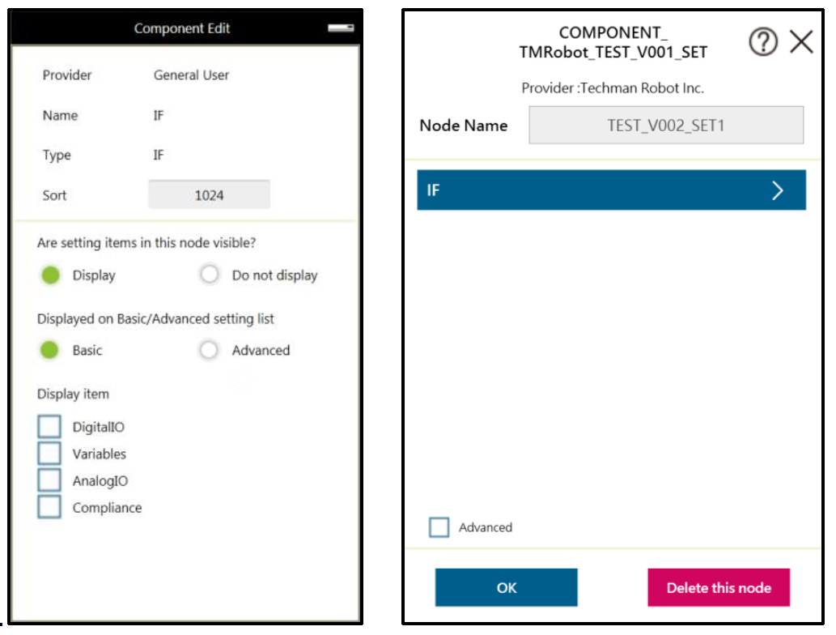The image size is (836, 635).
Task: Click the OK button
Action: click(506, 587)
